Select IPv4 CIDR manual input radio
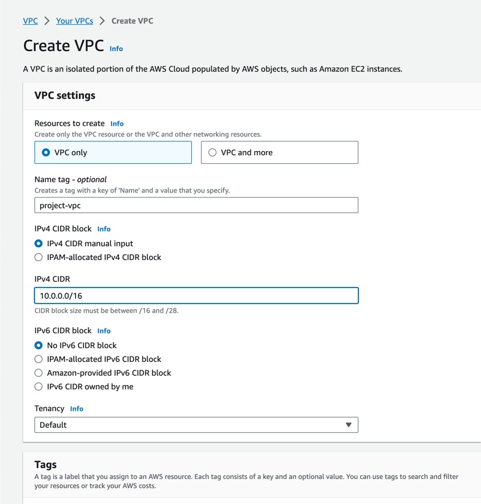Image resolution: width=481 pixels, height=504 pixels. tap(38, 243)
